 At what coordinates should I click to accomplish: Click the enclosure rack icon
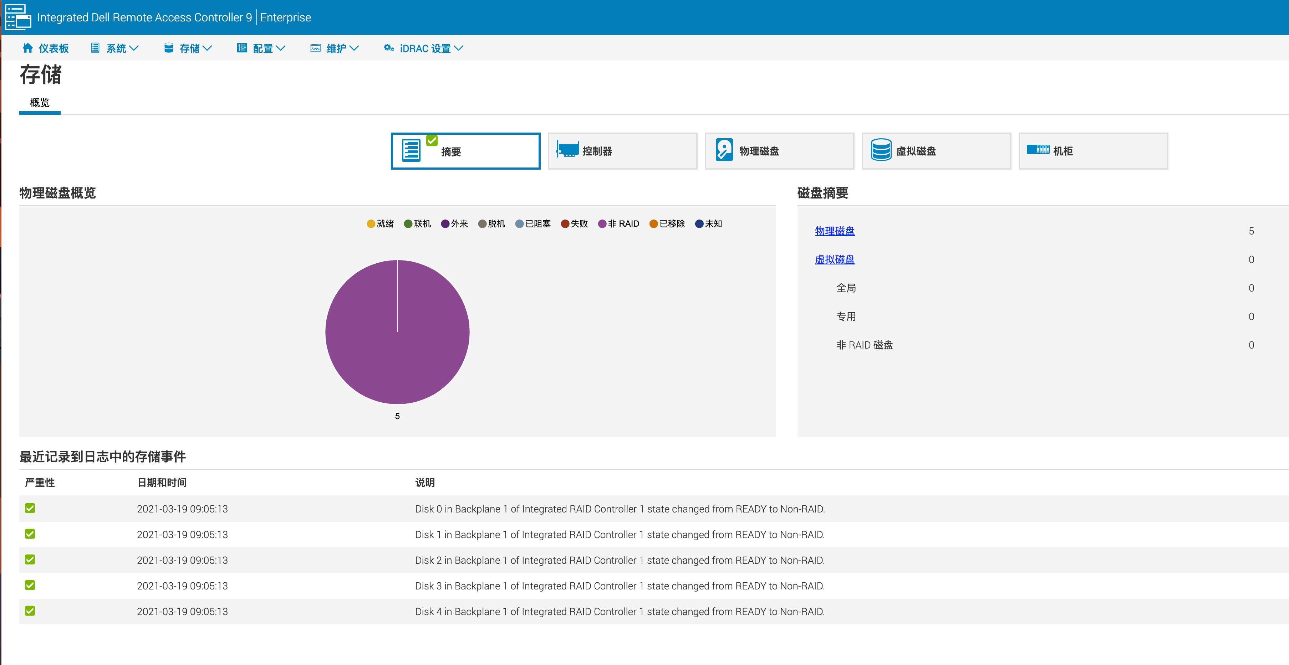tap(1038, 149)
